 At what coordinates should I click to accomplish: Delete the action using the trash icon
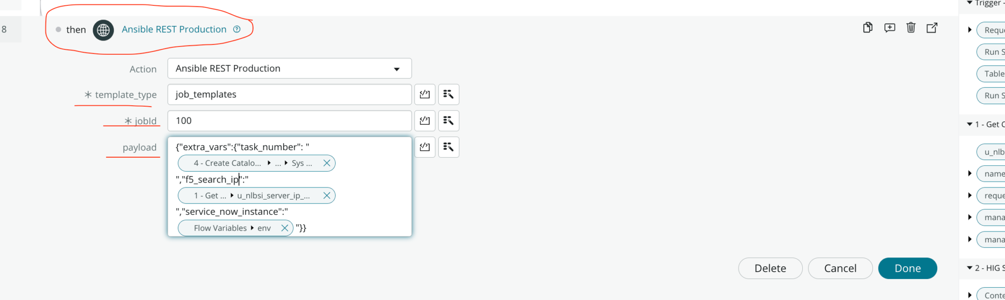point(911,28)
